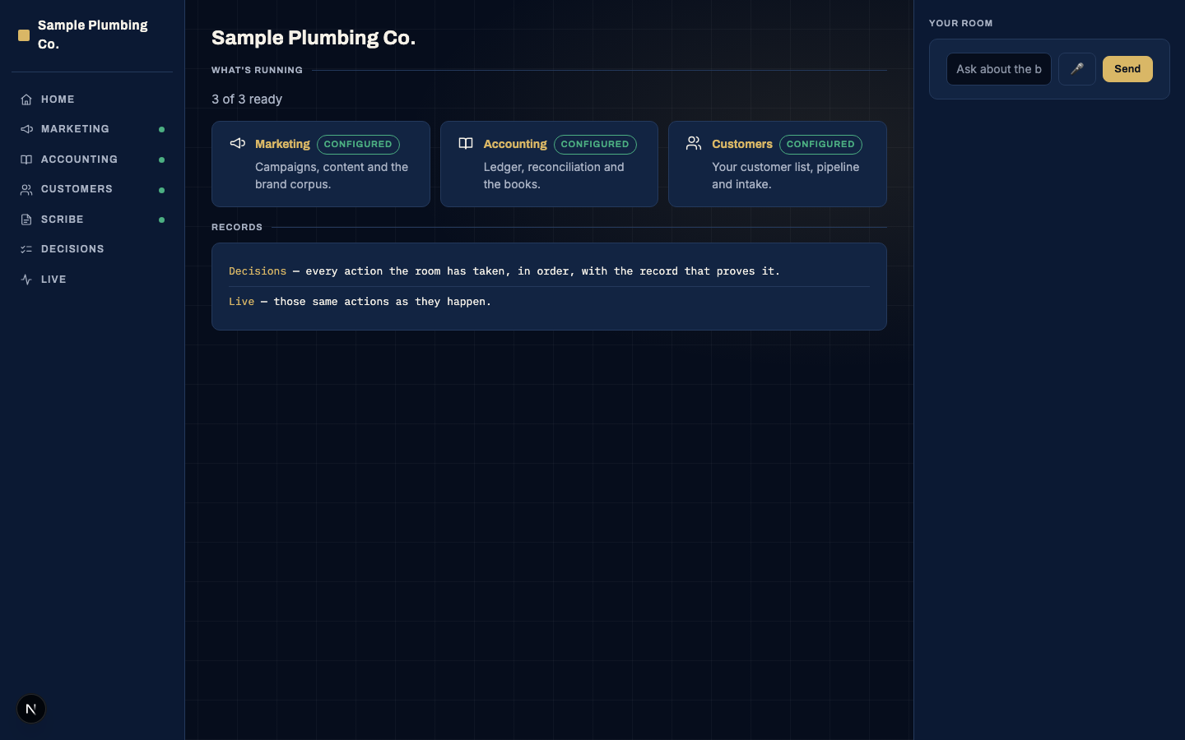Click the Decisions checklist icon in sidebar

coord(26,249)
